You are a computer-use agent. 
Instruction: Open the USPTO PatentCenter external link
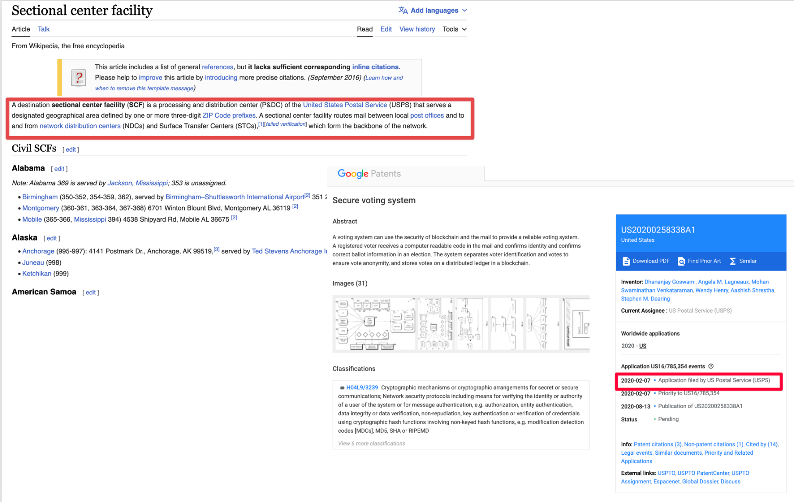[x=703, y=473]
